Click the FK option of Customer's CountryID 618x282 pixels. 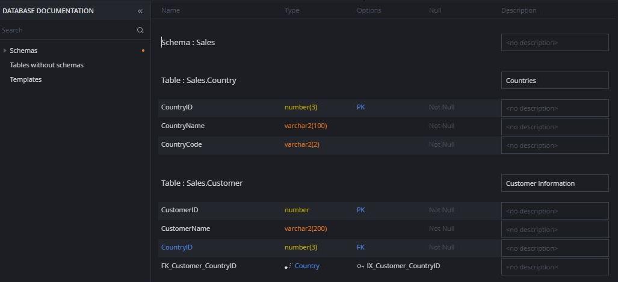(360, 247)
